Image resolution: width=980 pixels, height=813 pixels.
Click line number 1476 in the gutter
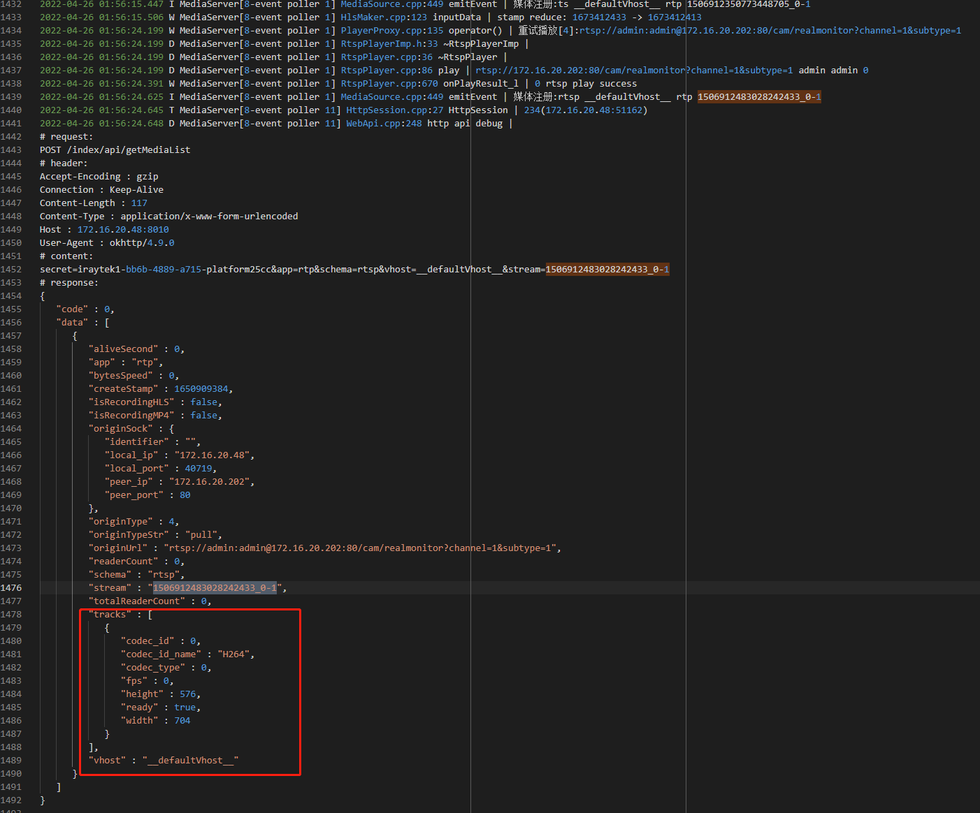[x=11, y=588]
